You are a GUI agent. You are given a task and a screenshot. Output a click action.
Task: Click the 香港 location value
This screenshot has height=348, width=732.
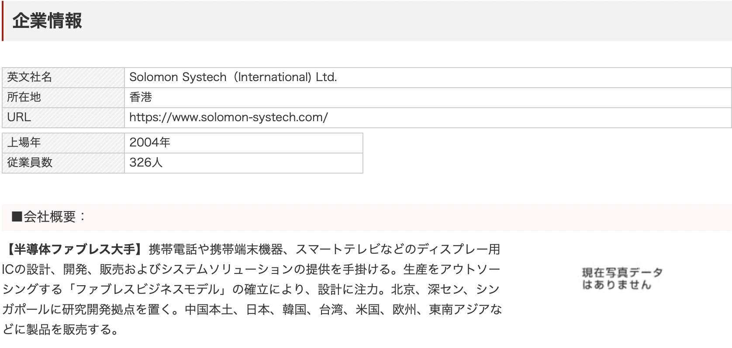pyautogui.click(x=141, y=97)
